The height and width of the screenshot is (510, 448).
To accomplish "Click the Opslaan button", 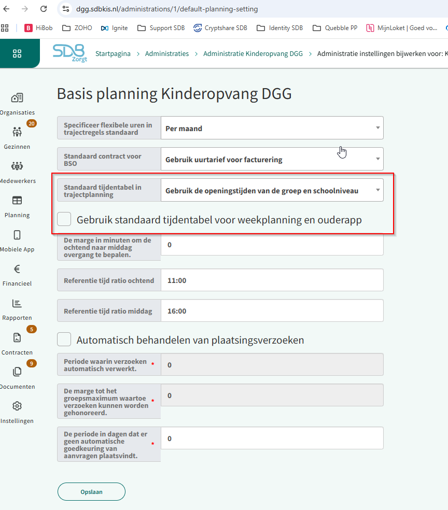I will [x=91, y=492].
